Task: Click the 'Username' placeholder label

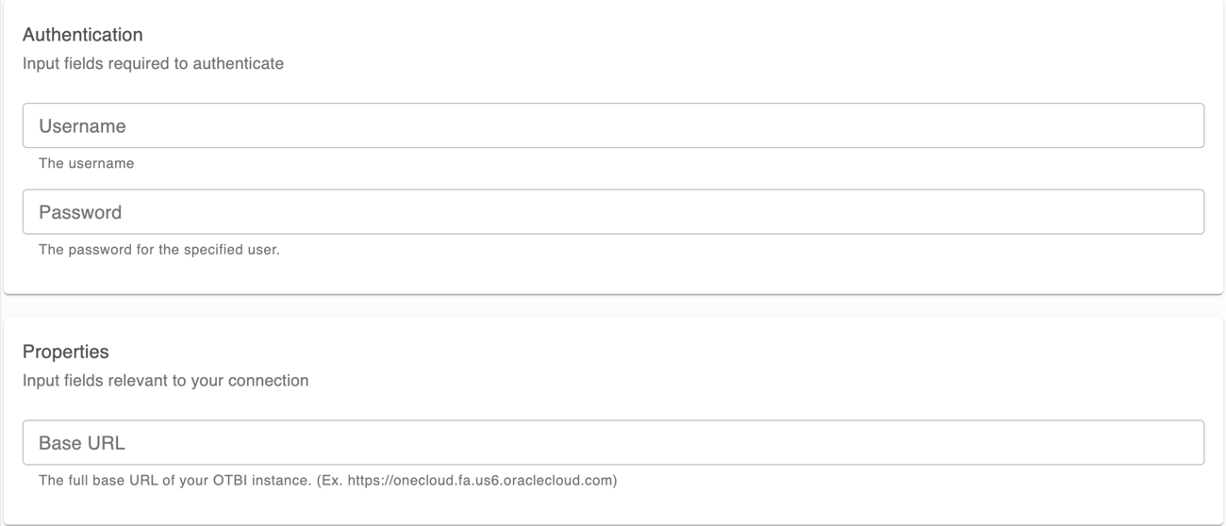Action: coord(82,126)
